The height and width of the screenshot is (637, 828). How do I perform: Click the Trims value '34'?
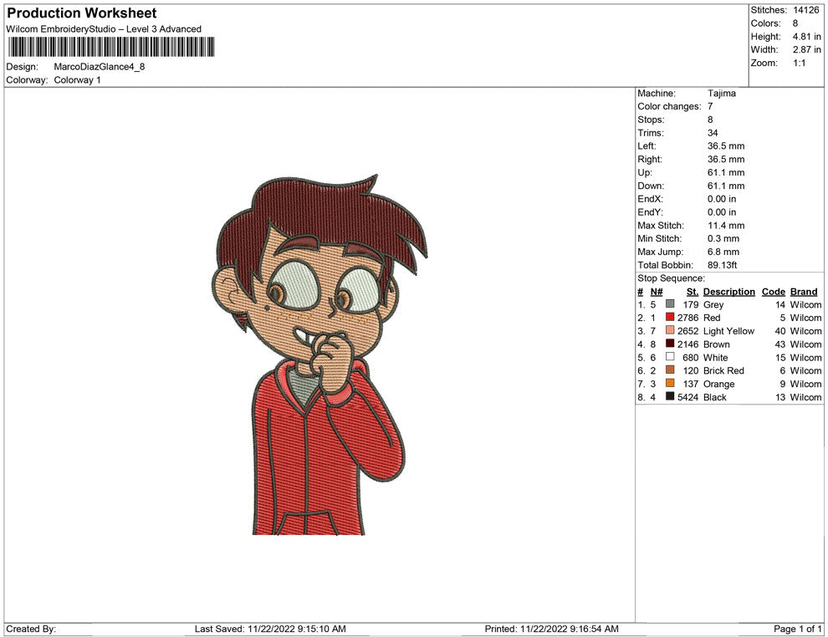pos(713,132)
